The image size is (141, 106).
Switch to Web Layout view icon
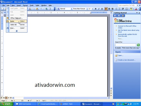tap(4, 98)
